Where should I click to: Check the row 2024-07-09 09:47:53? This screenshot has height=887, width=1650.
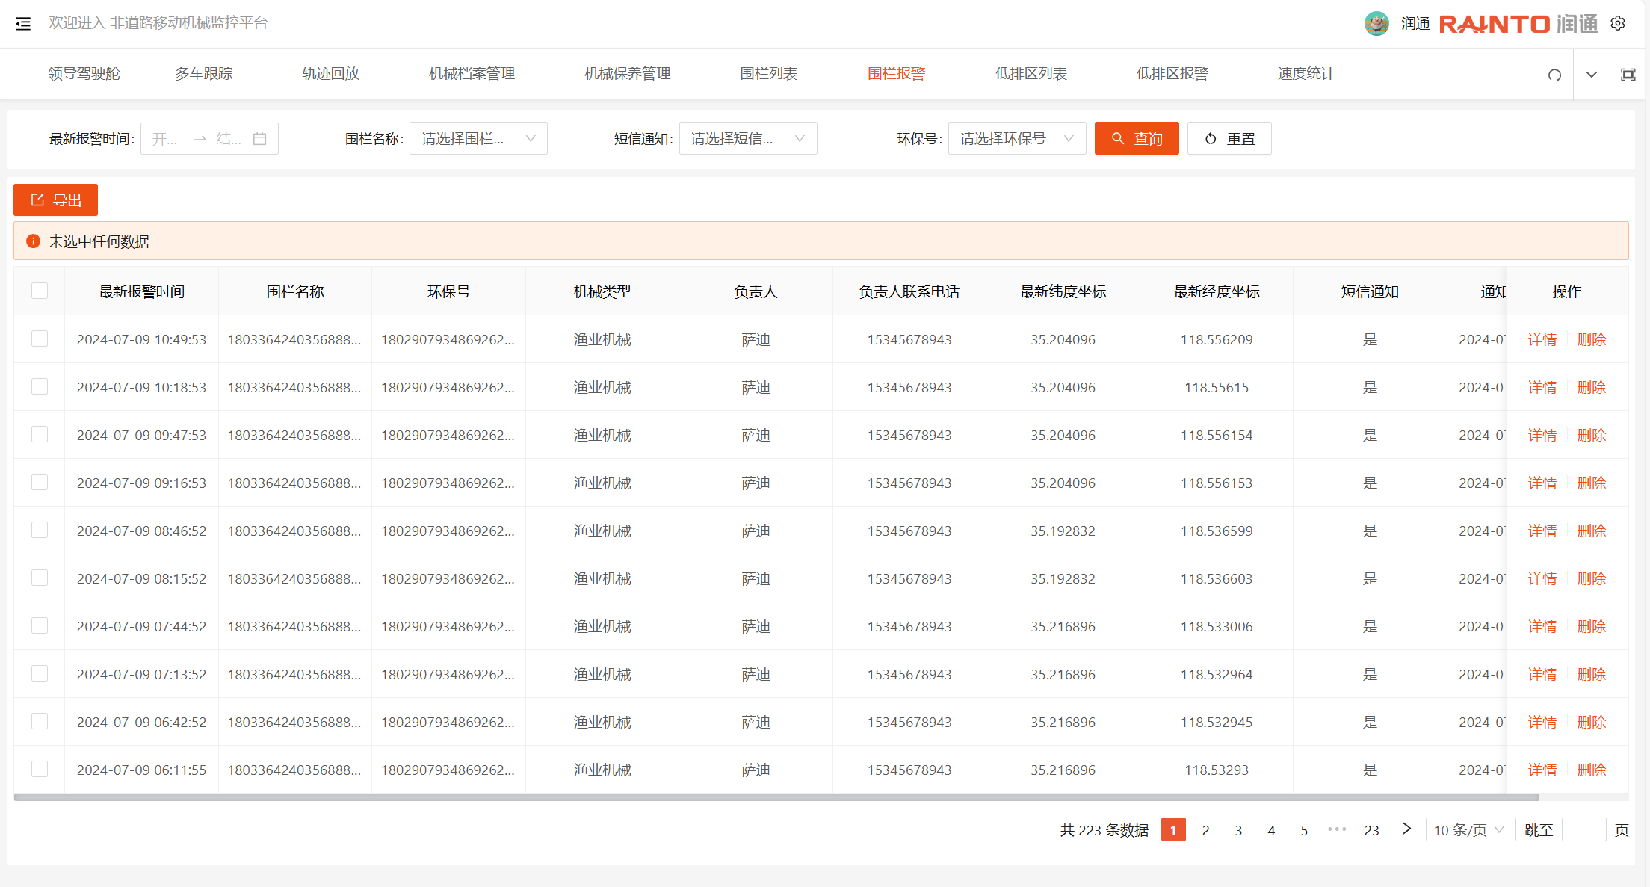[x=40, y=434]
